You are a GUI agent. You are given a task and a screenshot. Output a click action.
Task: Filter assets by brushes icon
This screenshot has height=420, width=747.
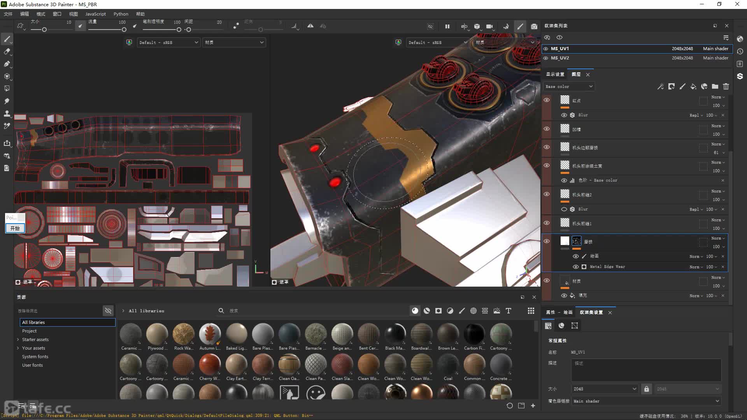point(462,311)
